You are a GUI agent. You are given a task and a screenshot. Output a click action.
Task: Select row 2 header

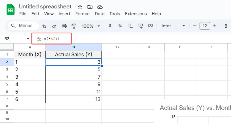pos(7,62)
